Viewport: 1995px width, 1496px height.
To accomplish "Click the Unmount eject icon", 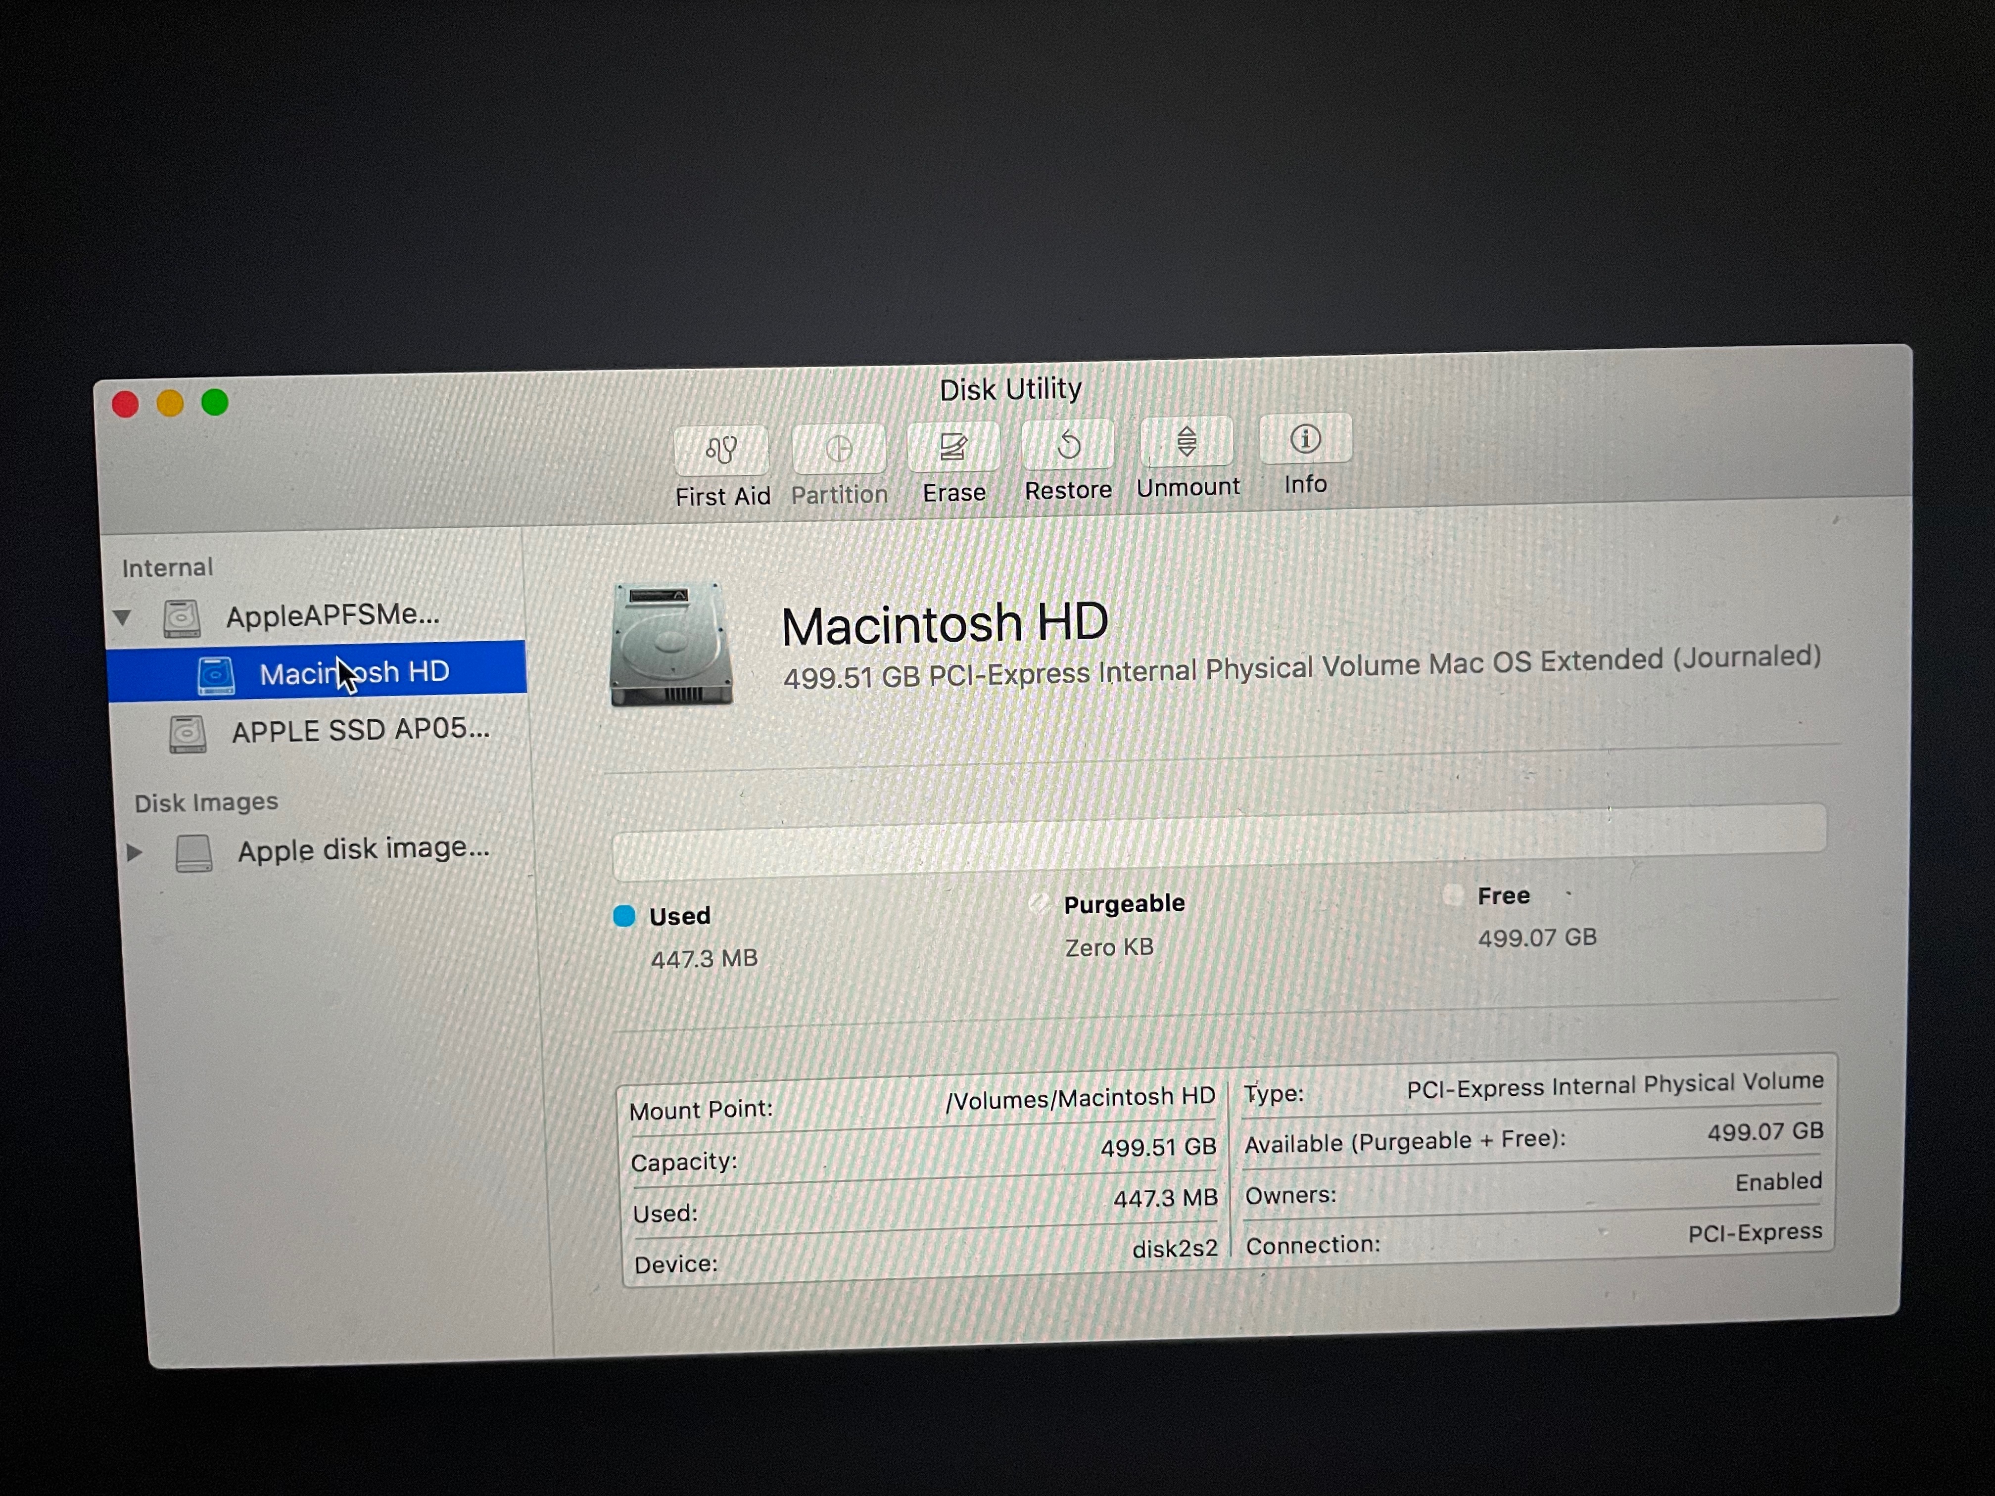I will (1187, 441).
